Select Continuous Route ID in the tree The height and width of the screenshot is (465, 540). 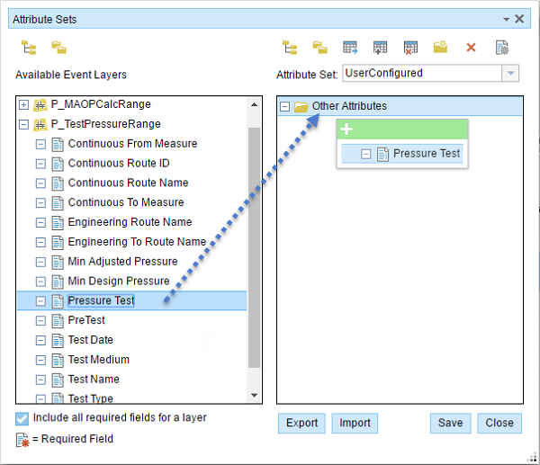coord(118,164)
